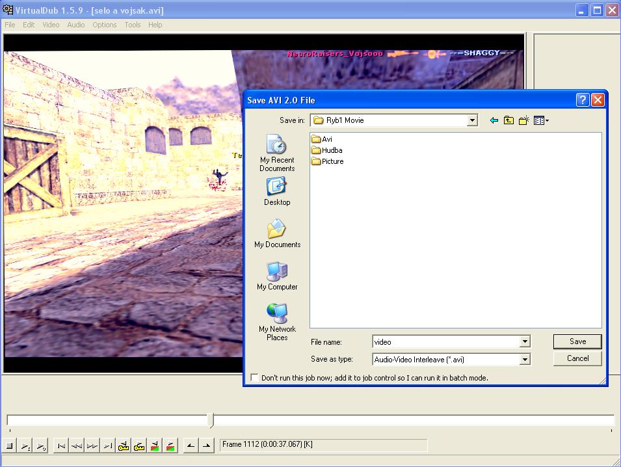Stop playback with the Stop button
Screen dimensions: 621x467
(x=10, y=446)
